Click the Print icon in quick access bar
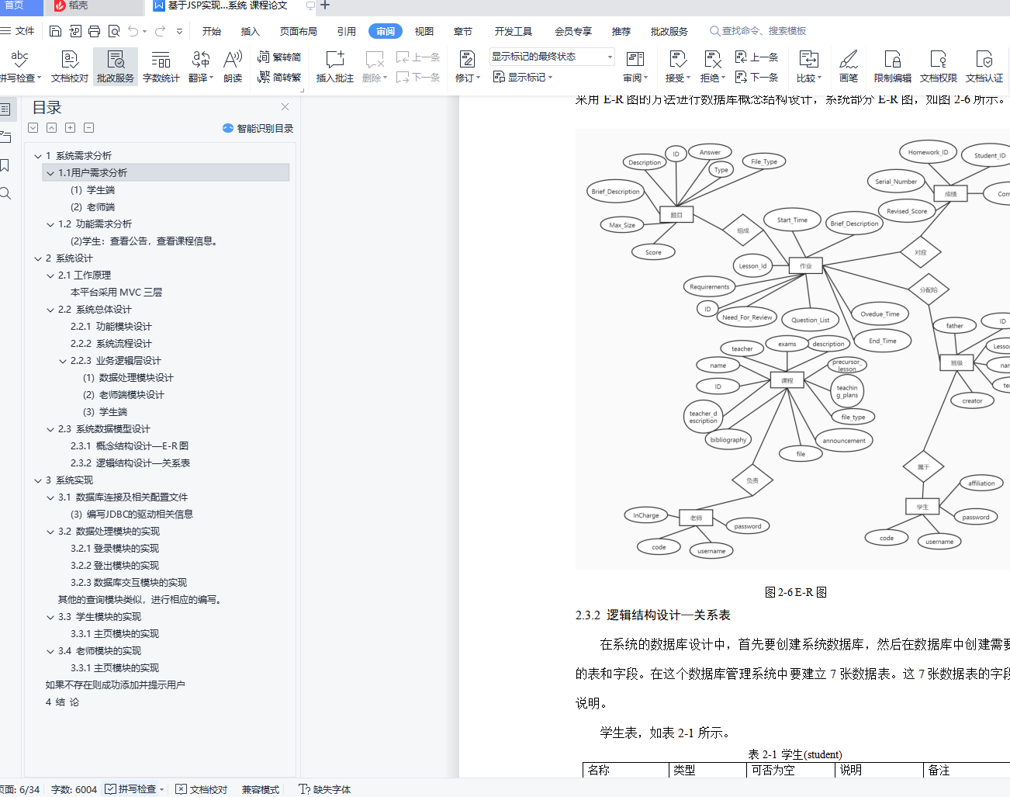This screenshot has height=797, width=1010. (94, 31)
